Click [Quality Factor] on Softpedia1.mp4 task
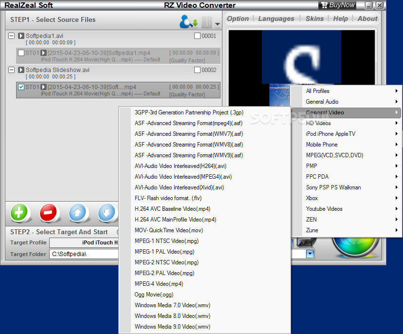 187,60
